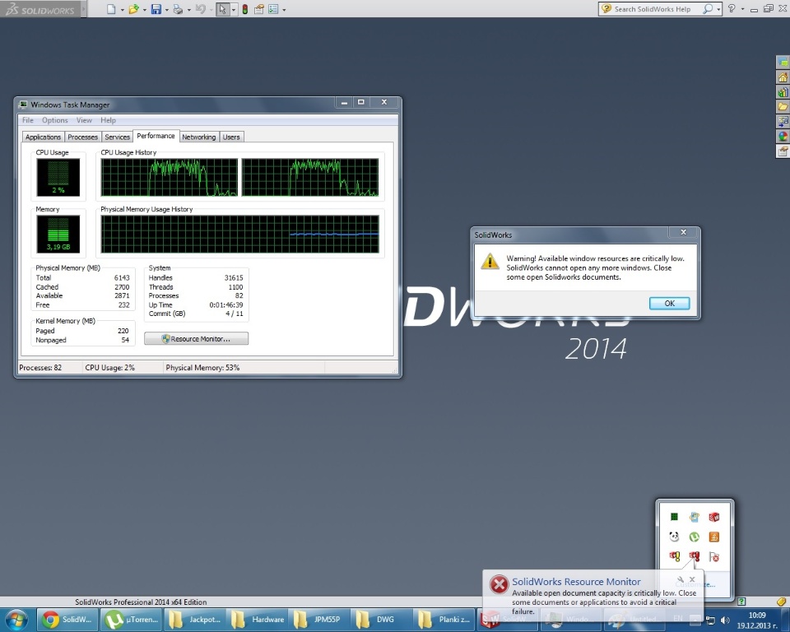
Task: Click the SolidWorks tray icon in overflow
Action: (x=714, y=517)
